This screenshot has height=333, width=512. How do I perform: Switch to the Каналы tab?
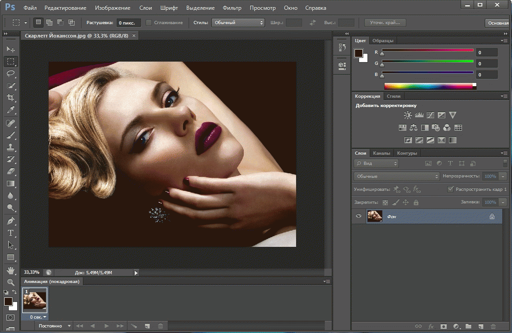pyautogui.click(x=381, y=153)
